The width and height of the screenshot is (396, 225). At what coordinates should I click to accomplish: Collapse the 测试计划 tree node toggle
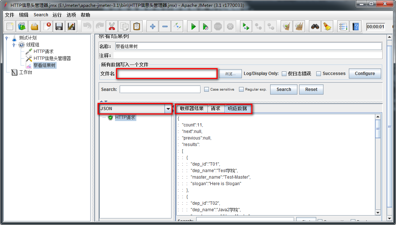pos(7,38)
